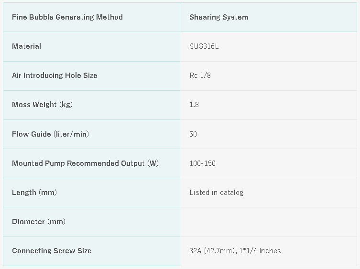The width and height of the screenshot is (360, 269).
Task: Click the 'Length (mm)' row label
Action: 34,193
